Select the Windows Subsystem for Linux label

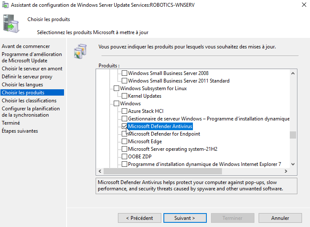(153, 88)
